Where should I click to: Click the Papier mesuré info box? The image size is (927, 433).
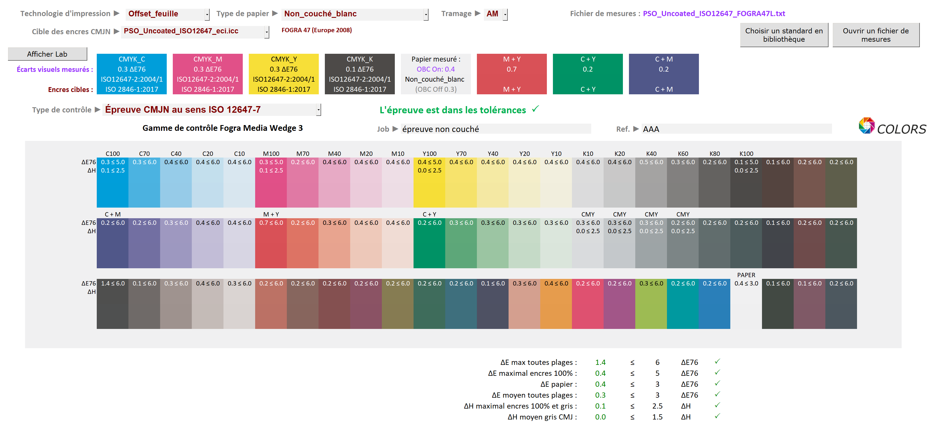pos(435,74)
